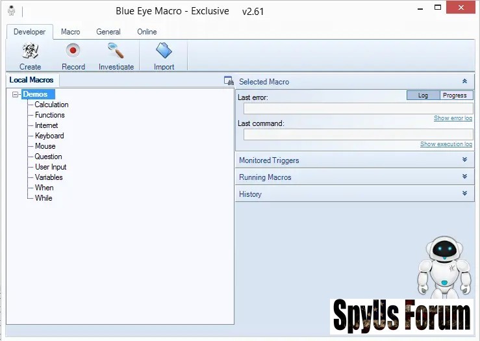This screenshot has height=341, width=480.
Task: Collapse the Demos tree node
Action: 16,95
